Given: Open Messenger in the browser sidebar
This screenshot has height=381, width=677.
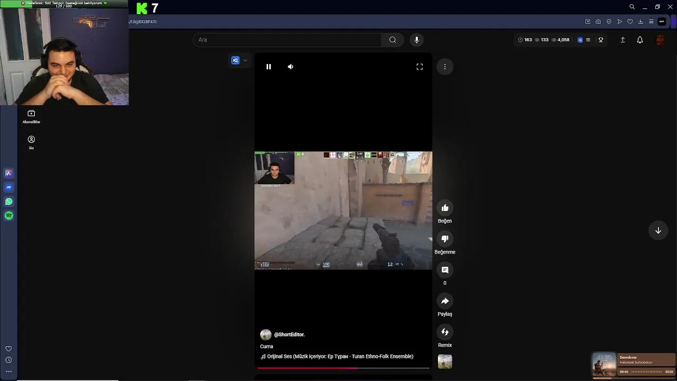Looking at the screenshot, I should (8, 187).
